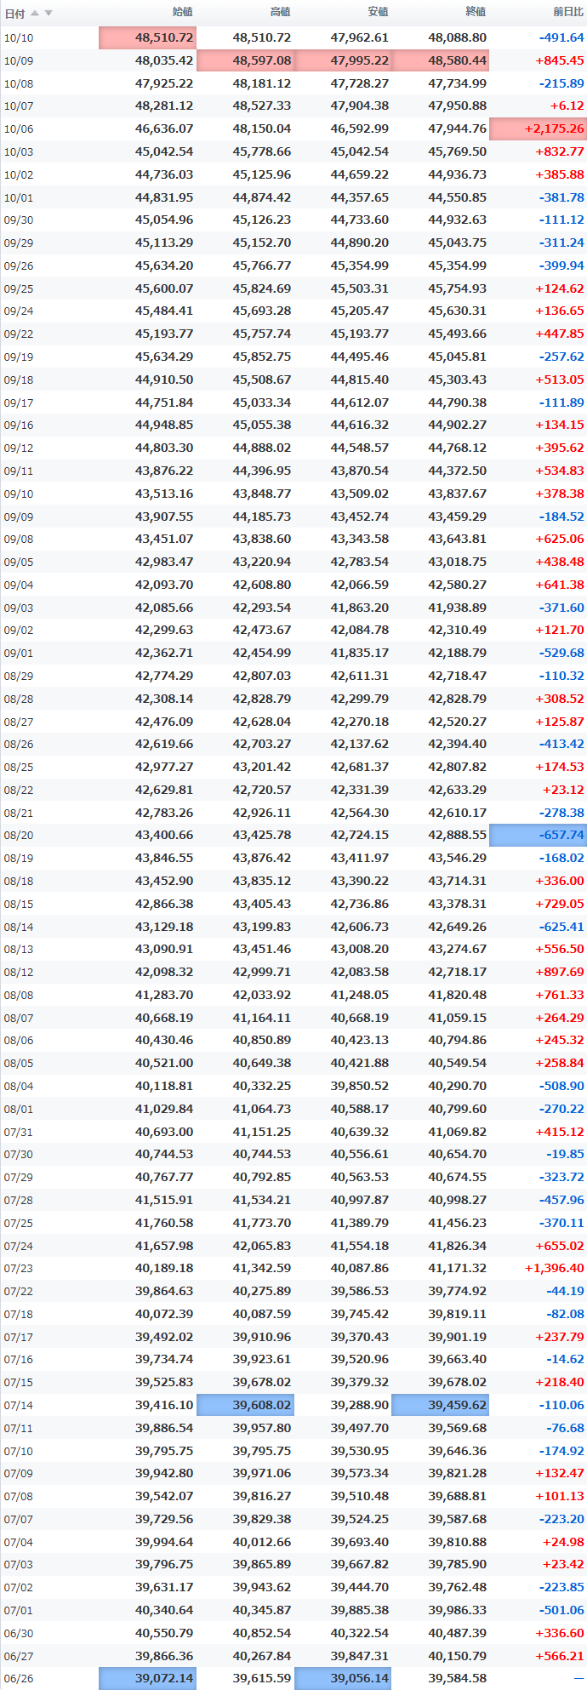Screen dimensions: 587x1690
Task: Select the opening value 48,281.12
Action: [x=164, y=106]
